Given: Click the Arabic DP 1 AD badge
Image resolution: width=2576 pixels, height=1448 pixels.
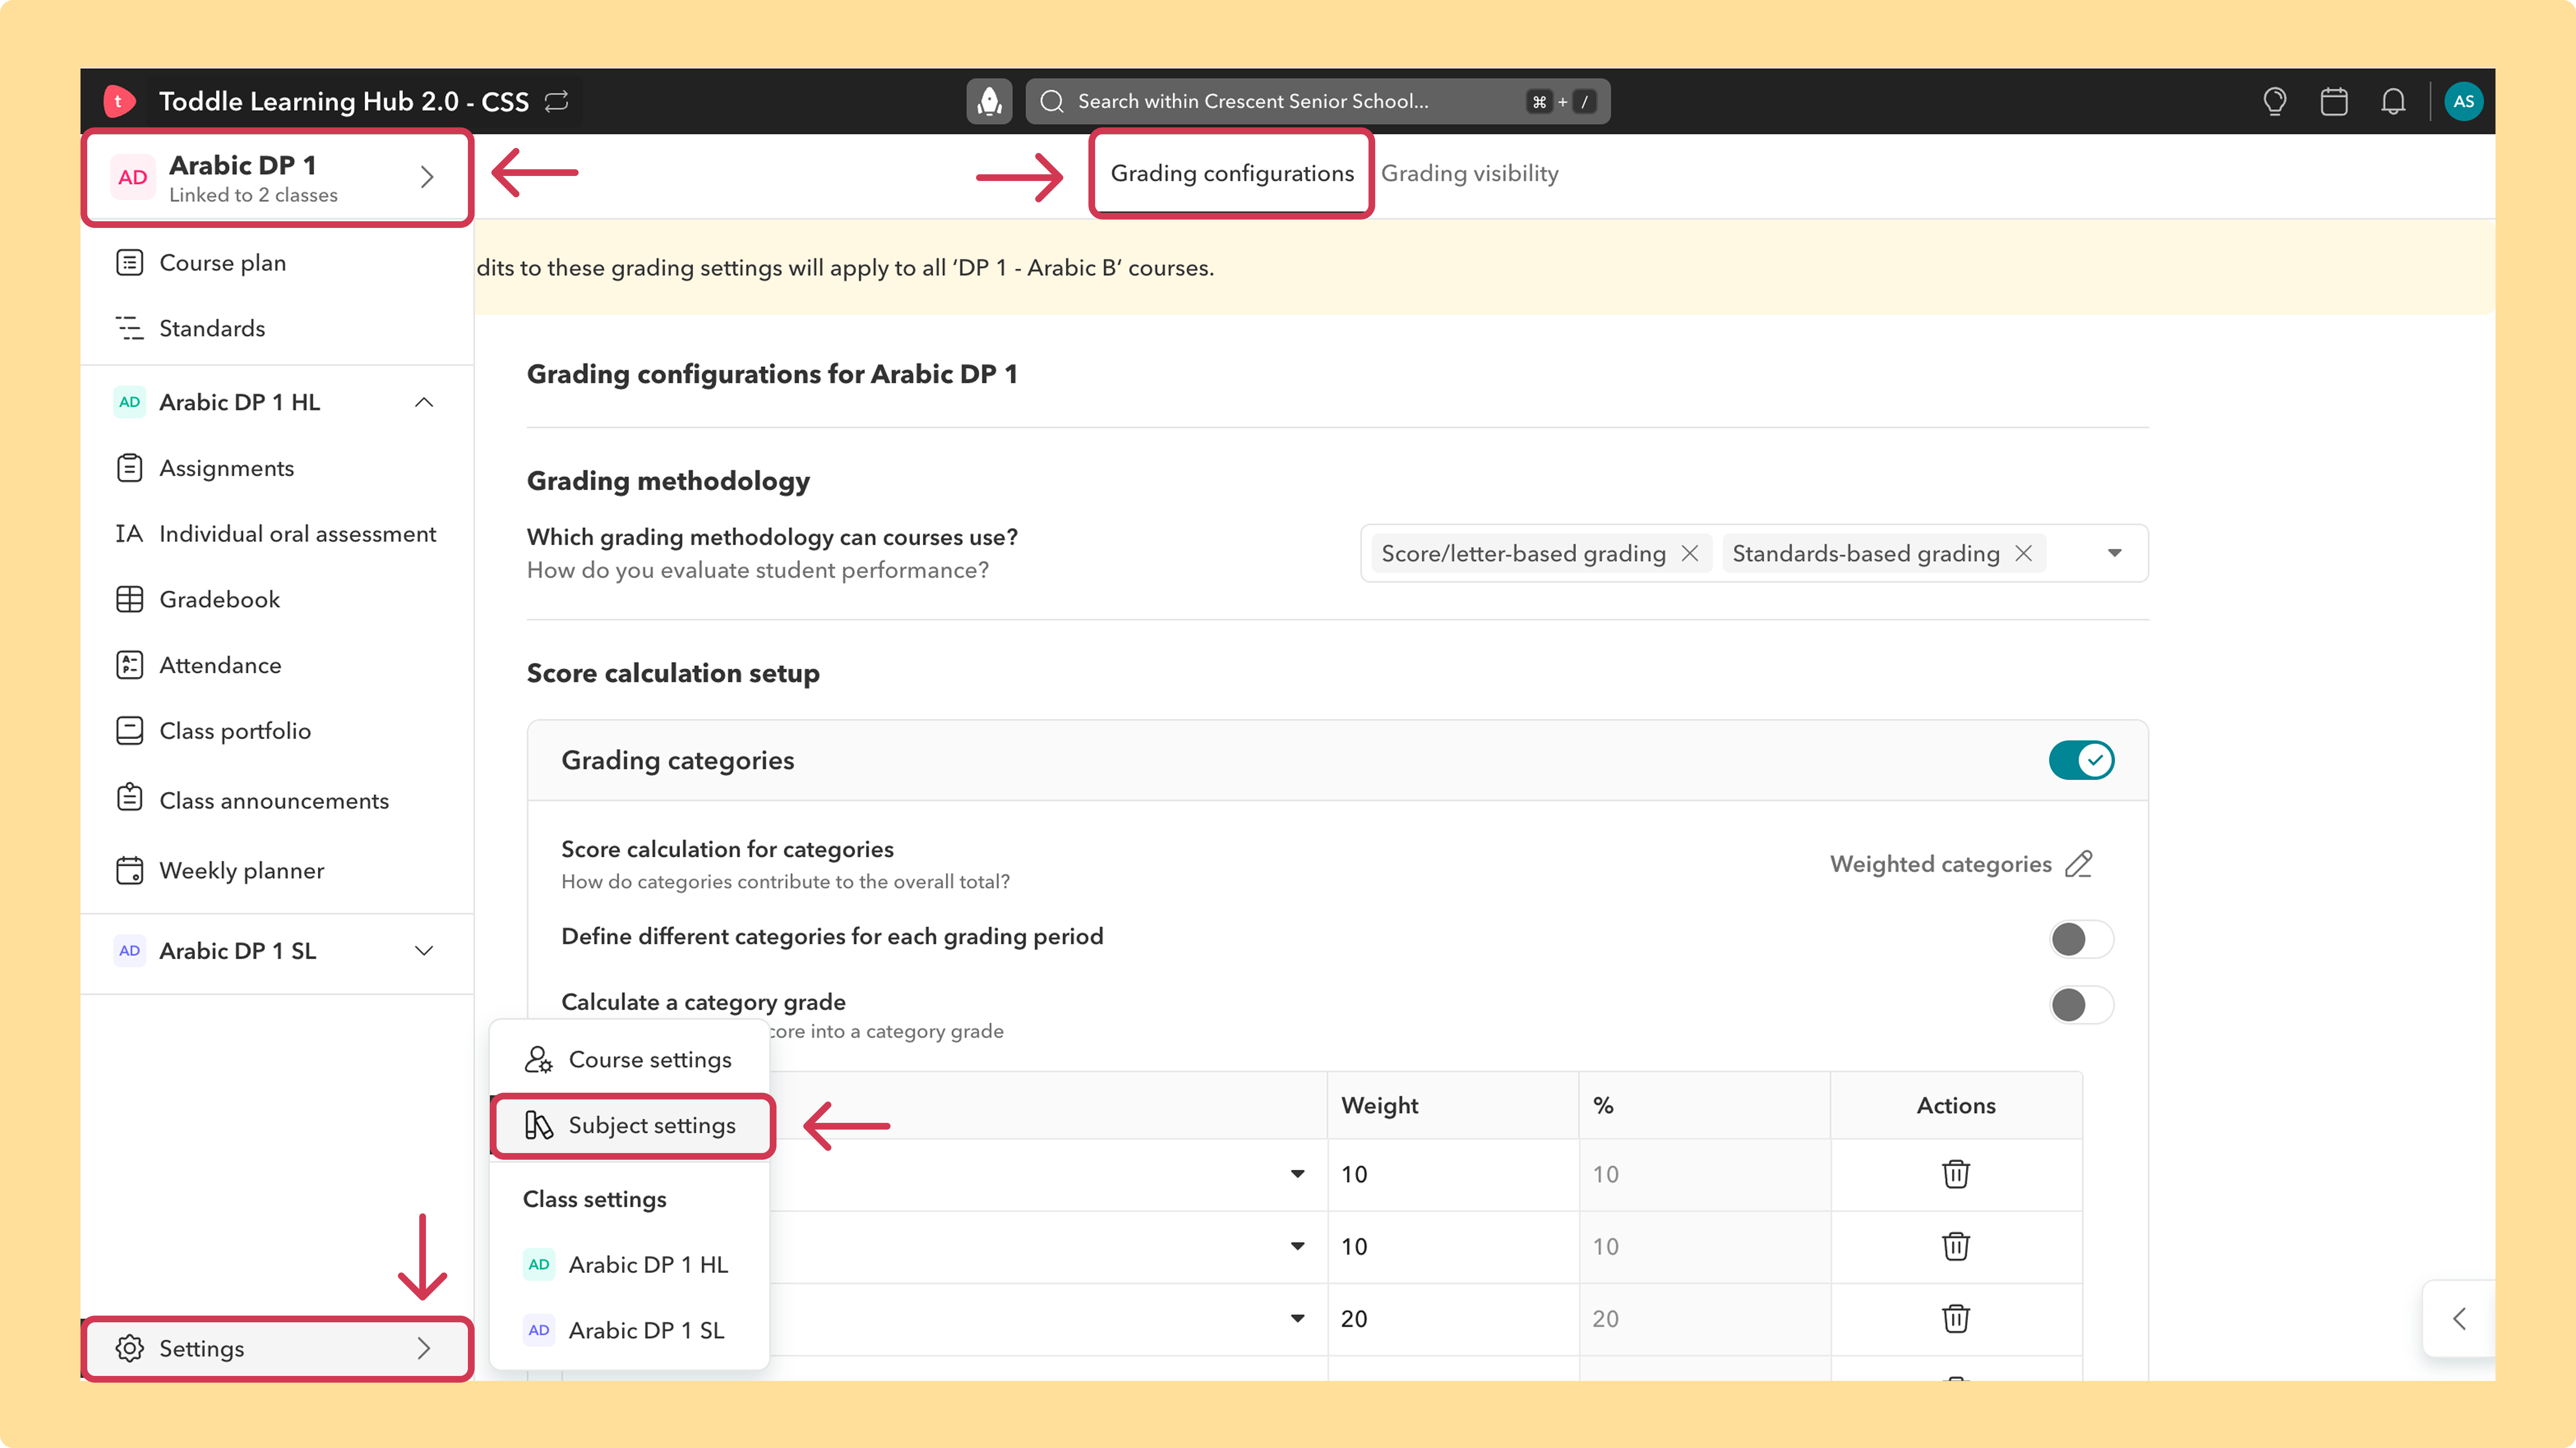Looking at the screenshot, I should [x=133, y=177].
